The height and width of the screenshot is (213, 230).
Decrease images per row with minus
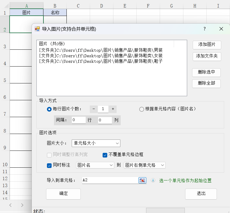pyautogui.click(x=94, y=109)
